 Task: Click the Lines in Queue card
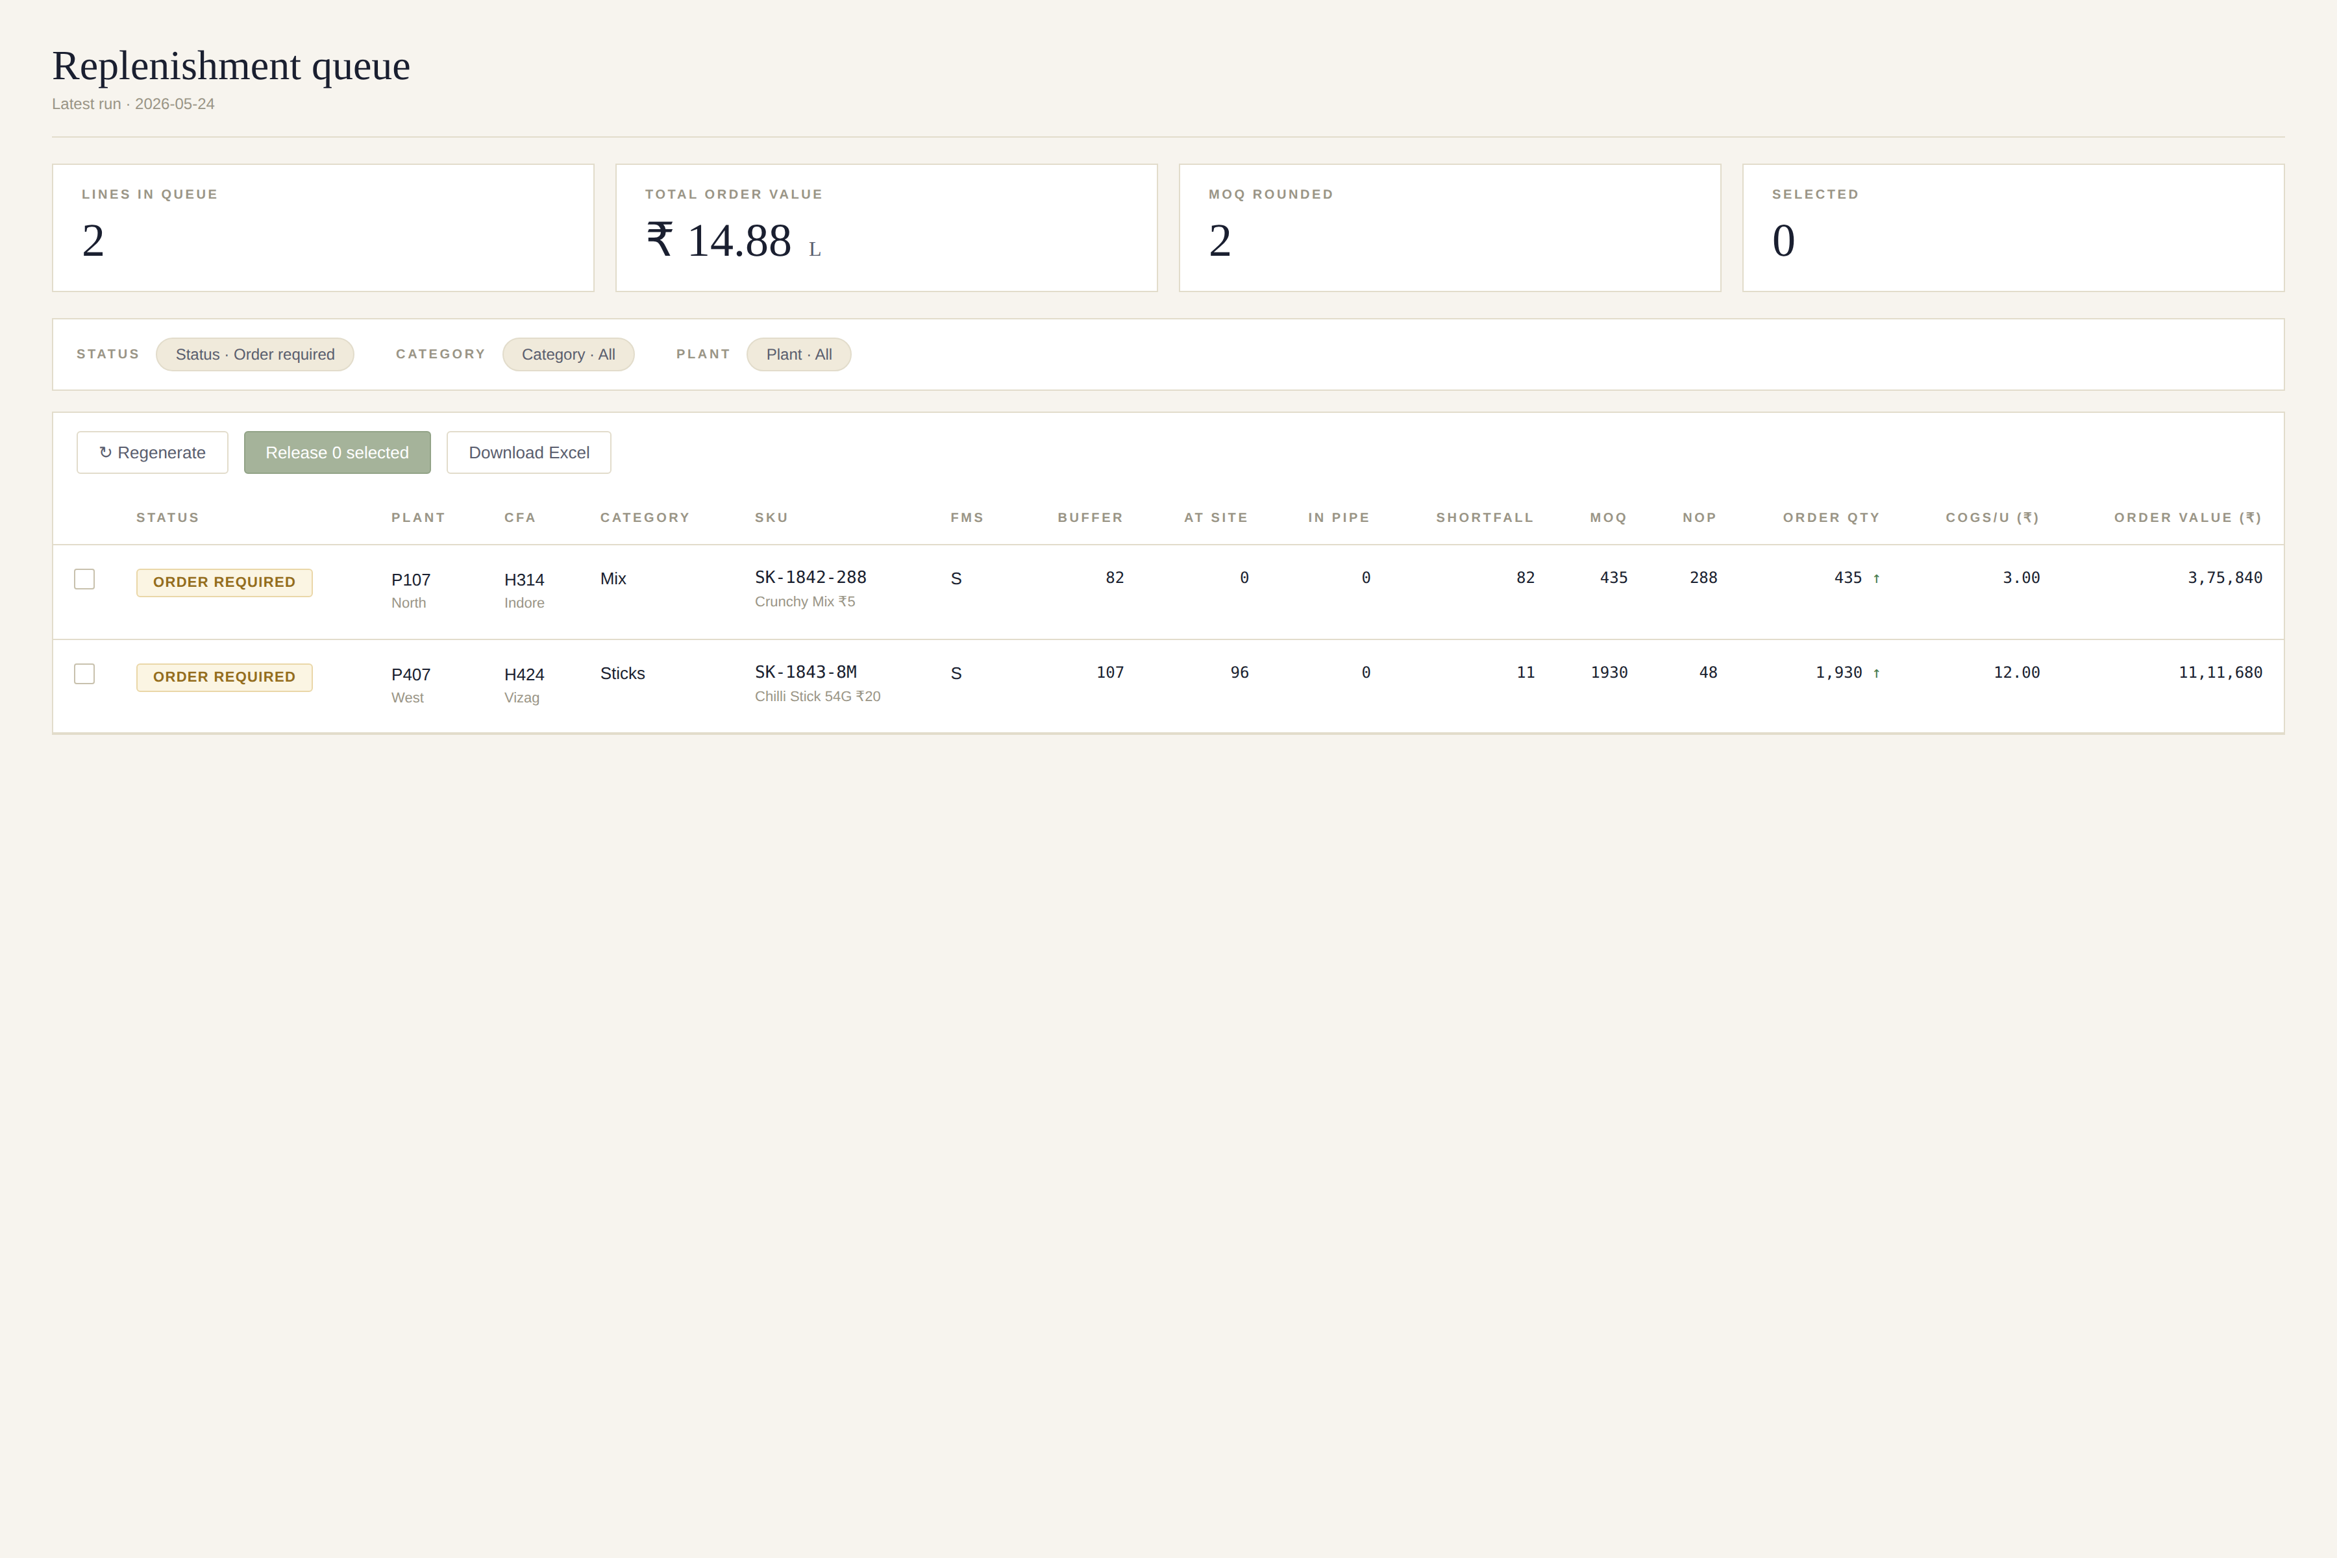click(323, 228)
